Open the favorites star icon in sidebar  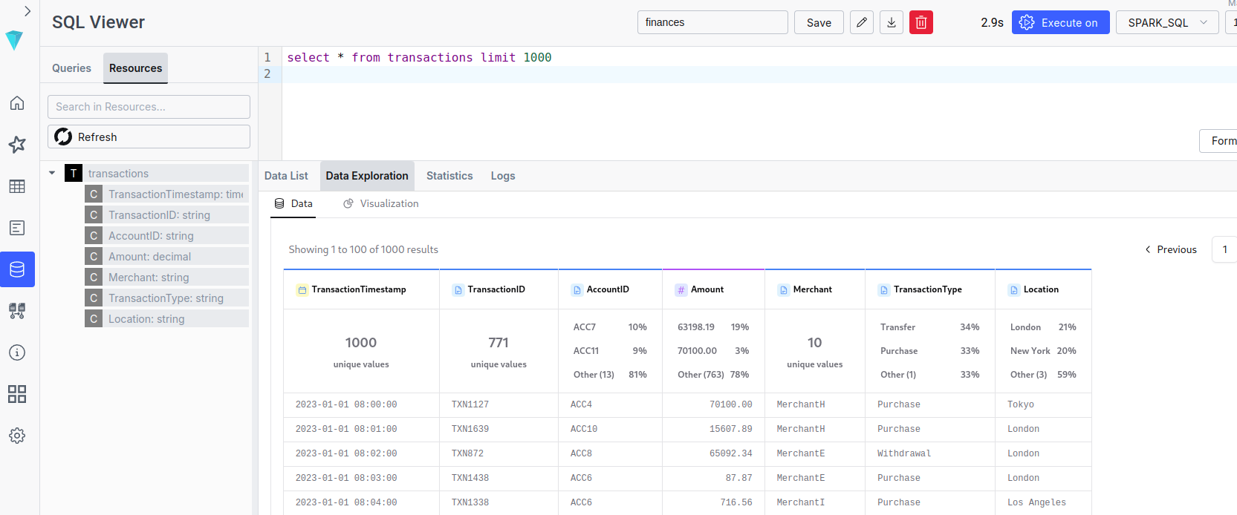click(x=17, y=145)
